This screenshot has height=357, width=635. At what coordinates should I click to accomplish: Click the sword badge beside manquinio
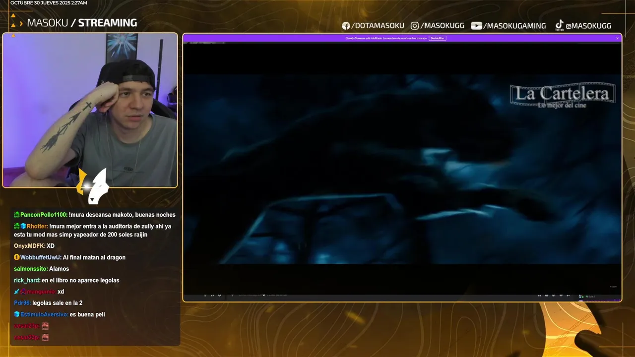click(x=16, y=292)
